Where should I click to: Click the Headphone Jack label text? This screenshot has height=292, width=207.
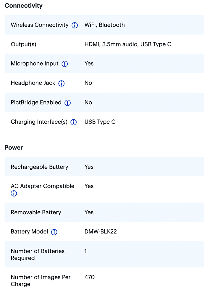[33, 83]
